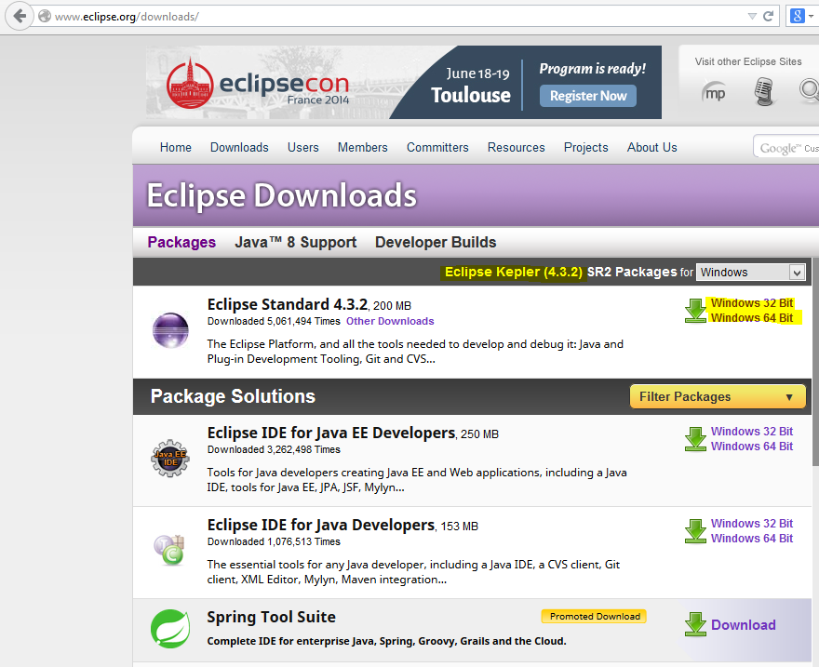819x667 pixels.
Task: Switch to the Developer Builds tab
Action: [436, 242]
